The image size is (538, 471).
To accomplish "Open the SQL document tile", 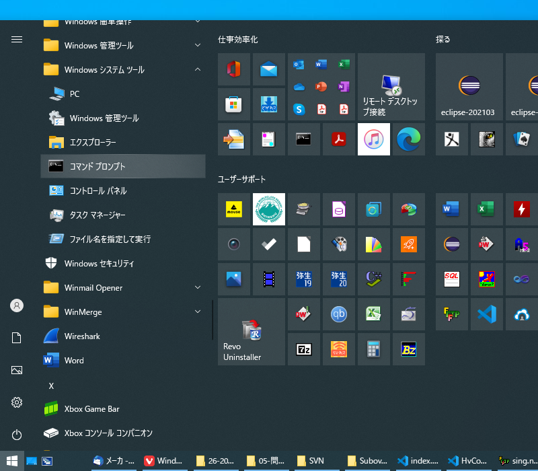I will tap(451, 279).
